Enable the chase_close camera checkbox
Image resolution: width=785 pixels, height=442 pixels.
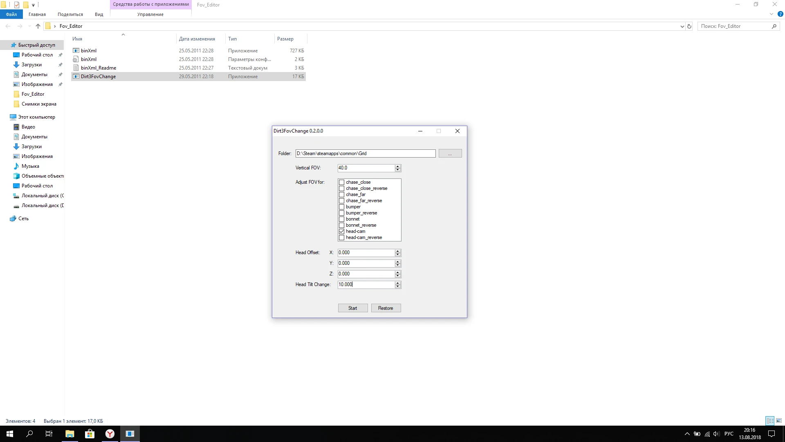(342, 183)
